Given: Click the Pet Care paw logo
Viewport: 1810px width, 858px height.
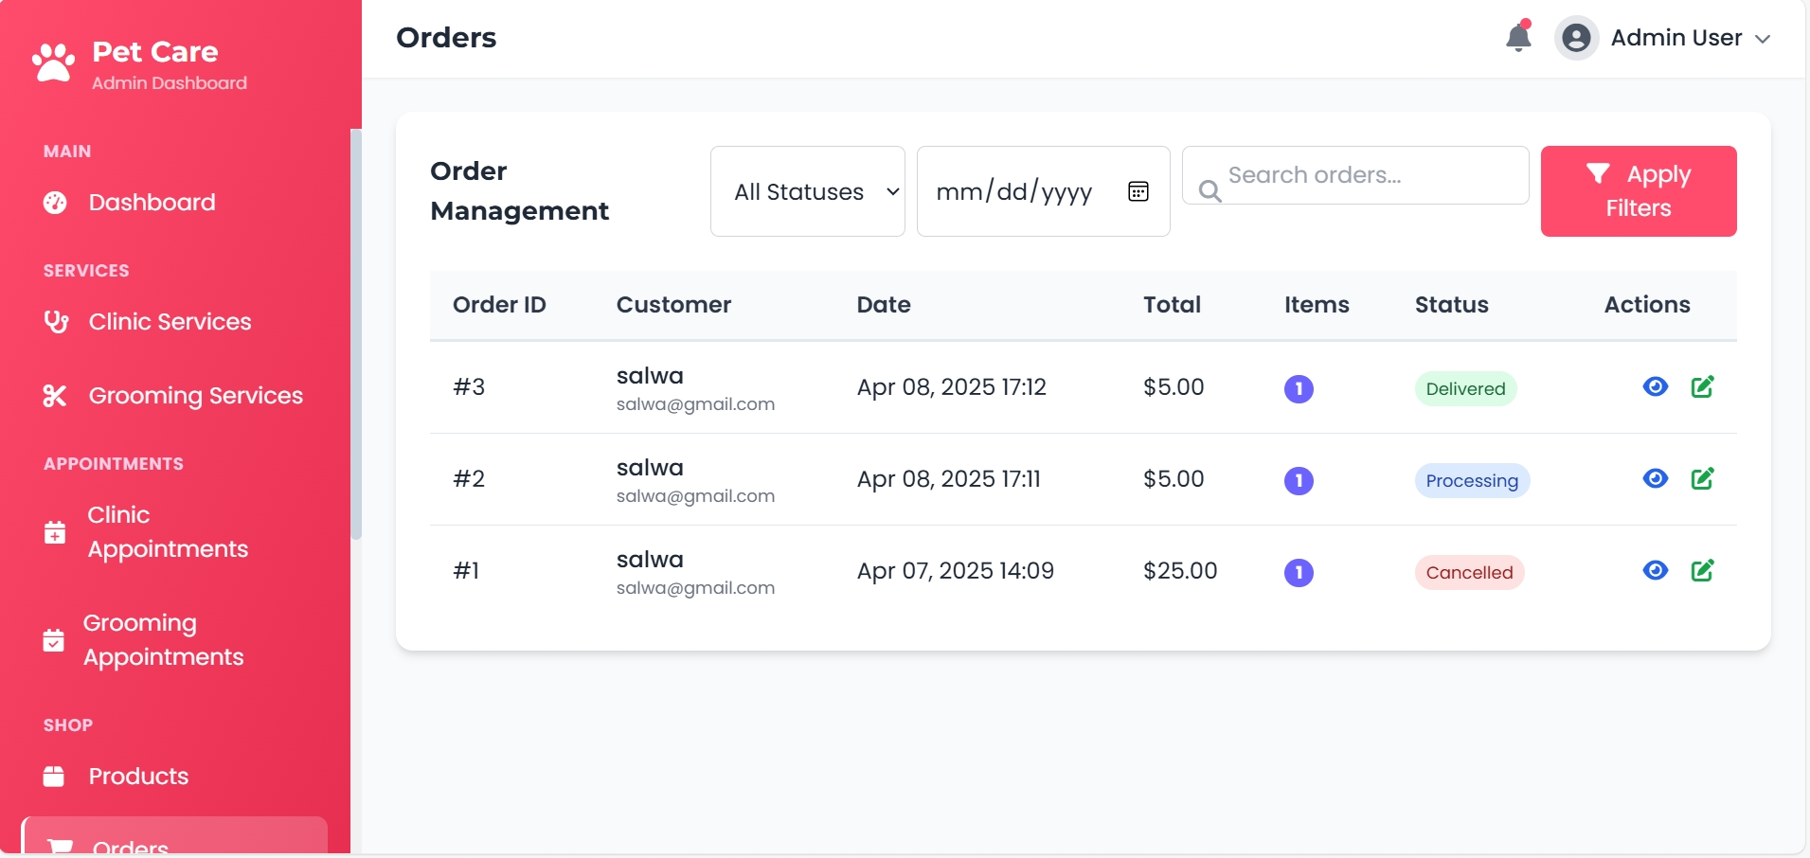Looking at the screenshot, I should tap(53, 63).
